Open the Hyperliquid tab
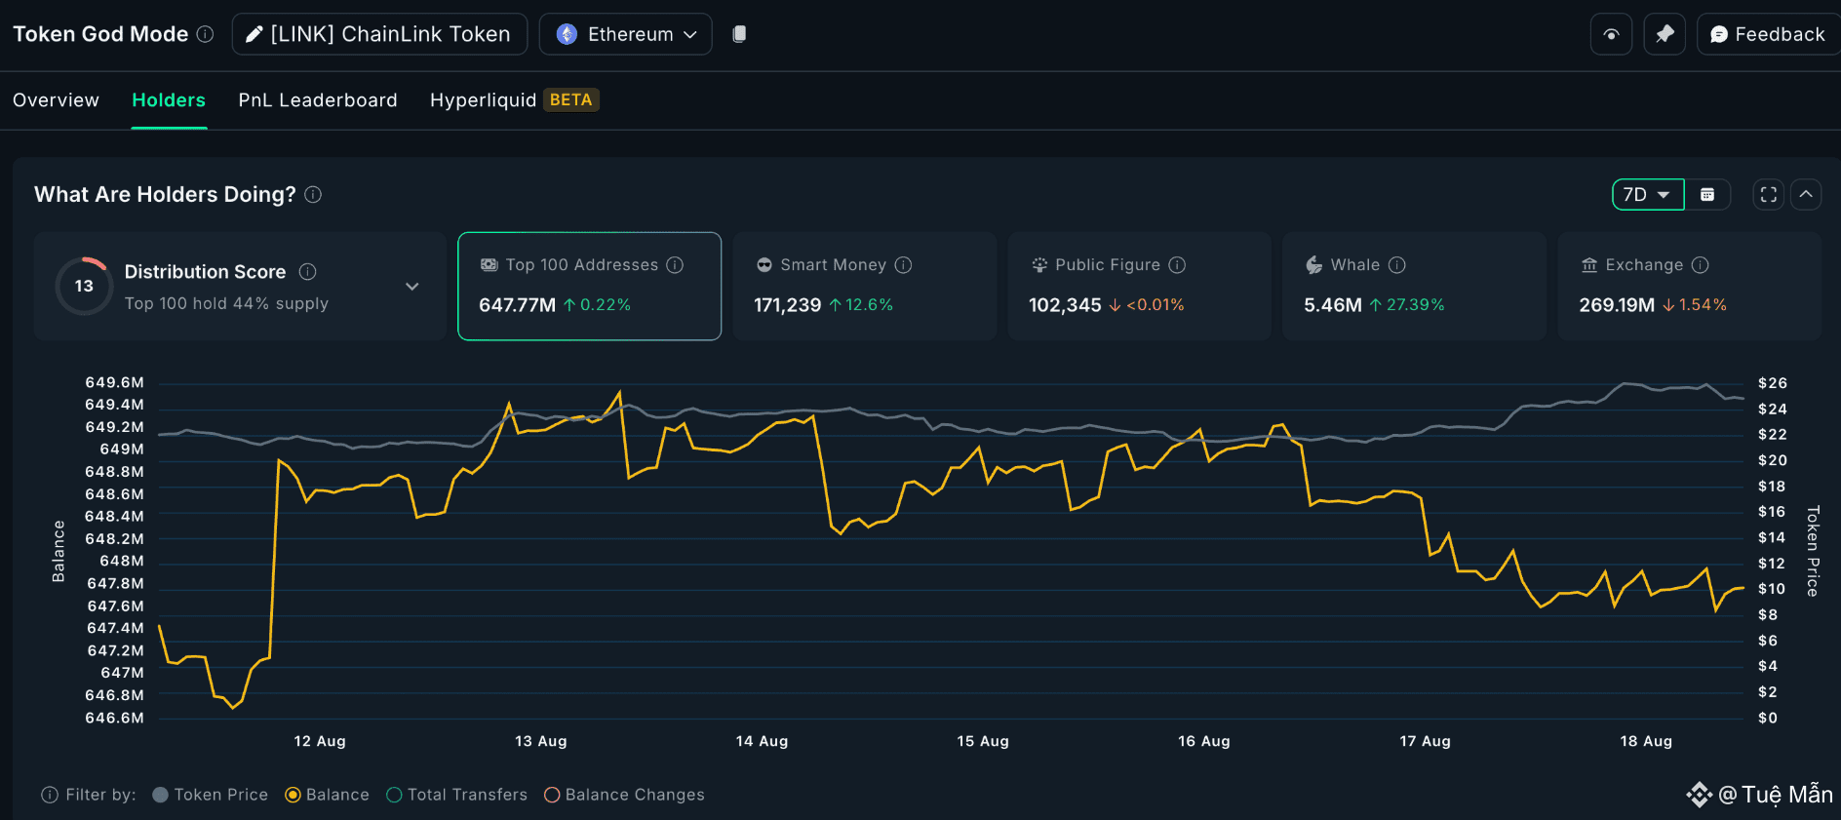 click(483, 100)
